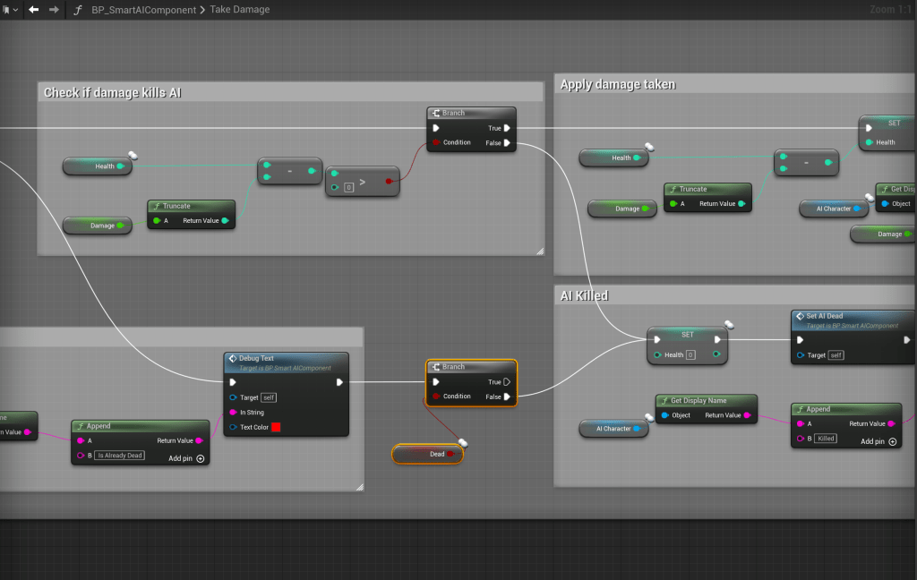Click the top Branch node's Condition pin
Image resolution: width=917 pixels, height=580 pixels.
[x=436, y=142]
